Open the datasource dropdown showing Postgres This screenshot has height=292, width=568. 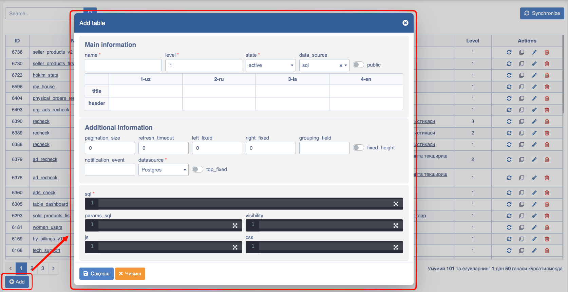pos(164,170)
